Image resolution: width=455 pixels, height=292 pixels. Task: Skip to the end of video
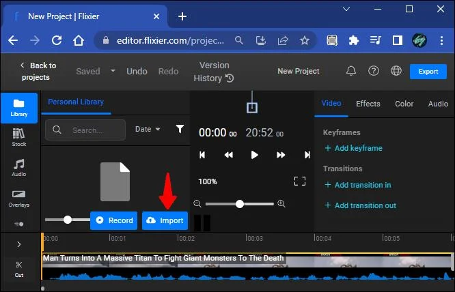tap(307, 155)
